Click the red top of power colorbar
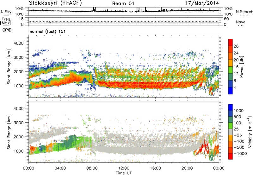The image size is (253, 175). coord(231,42)
